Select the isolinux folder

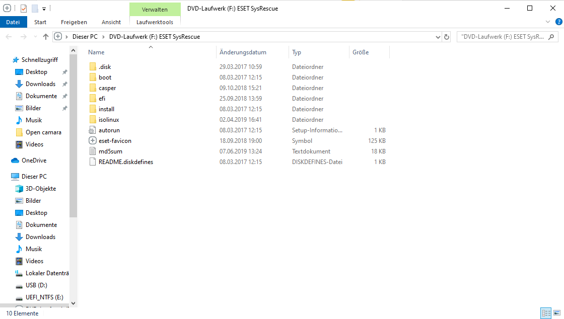tap(109, 120)
